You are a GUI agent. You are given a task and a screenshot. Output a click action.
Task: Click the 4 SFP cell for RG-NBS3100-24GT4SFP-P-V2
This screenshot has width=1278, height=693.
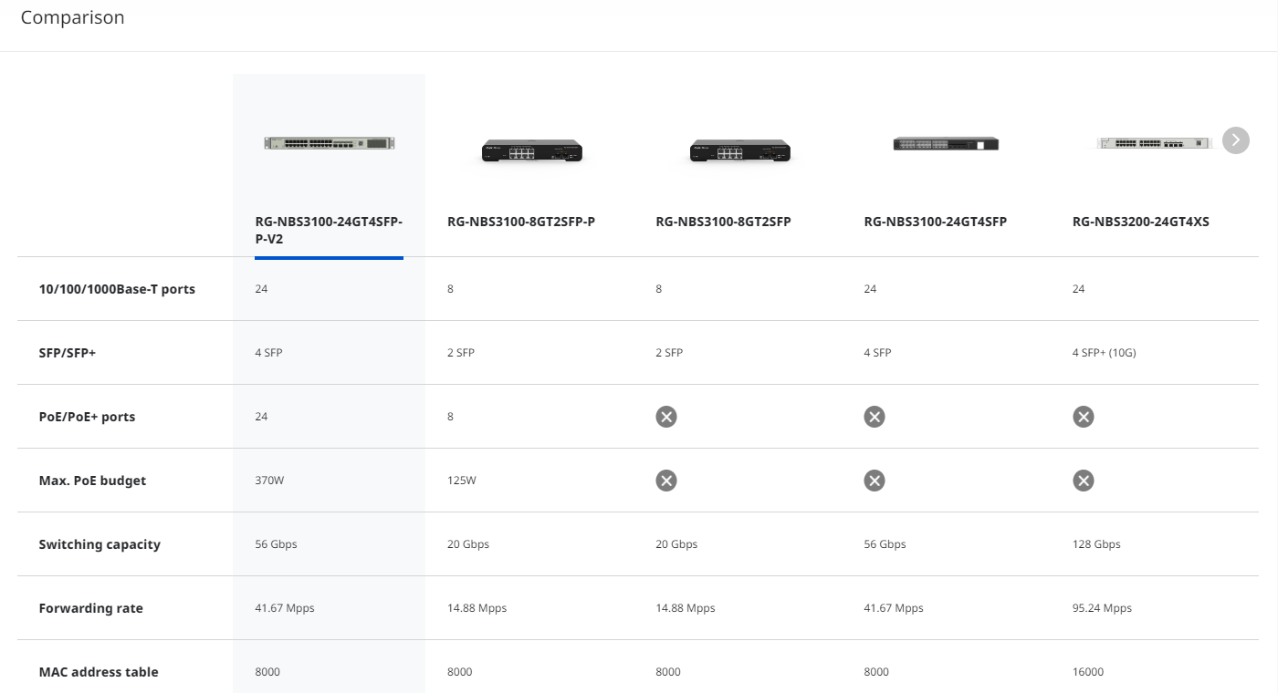pos(268,353)
